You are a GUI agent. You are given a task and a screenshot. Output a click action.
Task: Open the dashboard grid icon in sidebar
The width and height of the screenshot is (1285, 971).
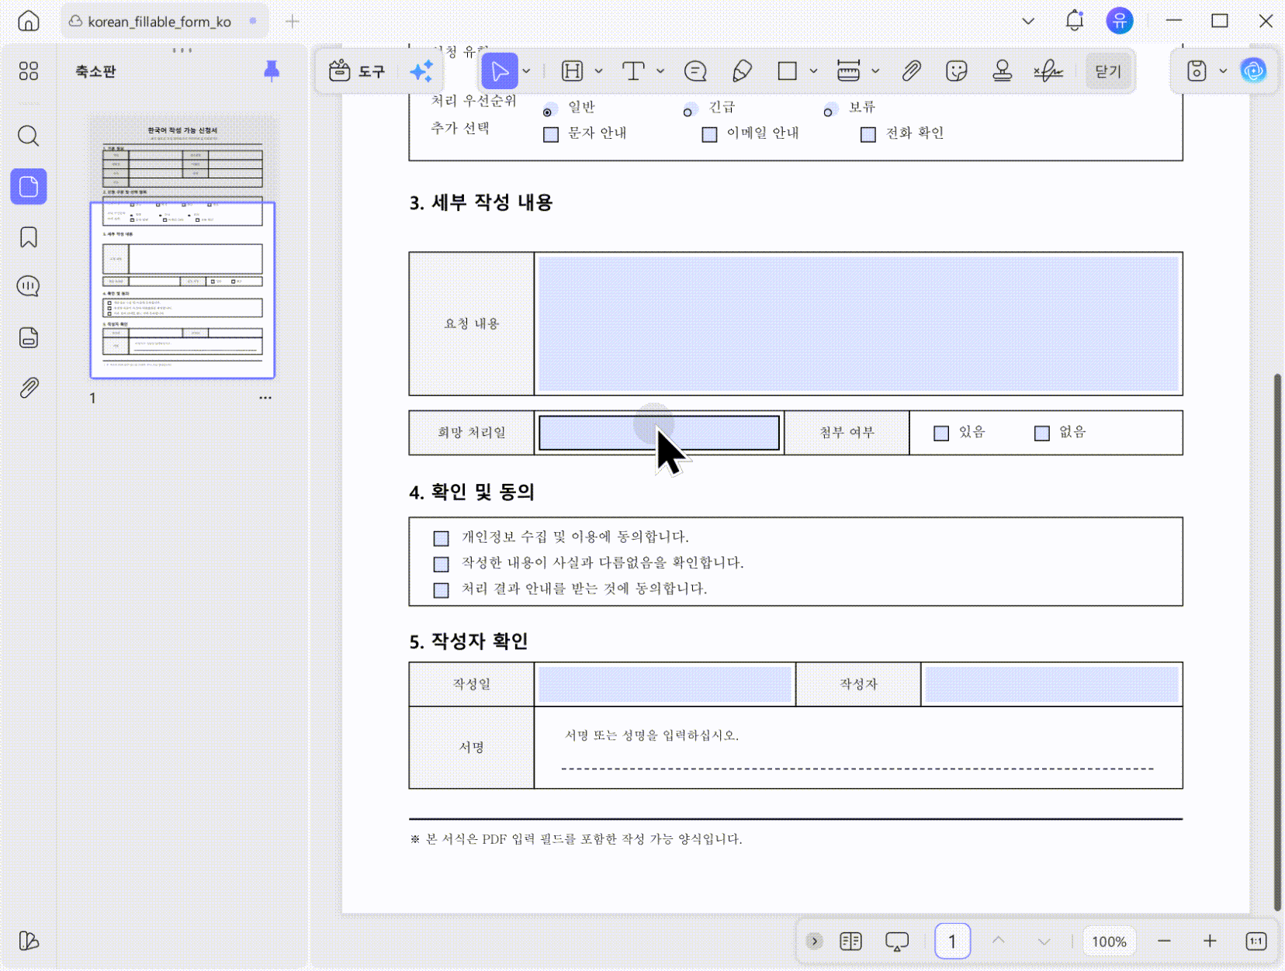(x=29, y=71)
